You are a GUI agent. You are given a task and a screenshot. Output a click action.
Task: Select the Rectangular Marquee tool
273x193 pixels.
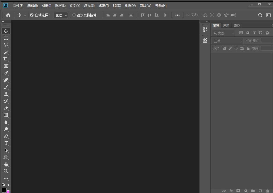click(6, 38)
